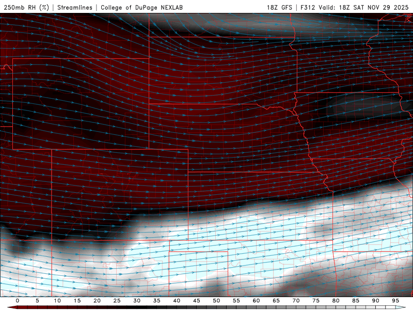This screenshot has height=310, width=413.
Task: Click the colorbar tick label "10"
Action: coord(57,301)
